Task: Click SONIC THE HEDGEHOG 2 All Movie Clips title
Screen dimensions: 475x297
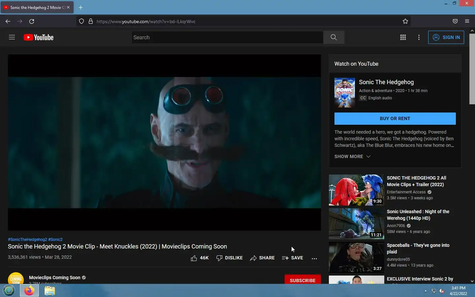Action: pos(417,181)
